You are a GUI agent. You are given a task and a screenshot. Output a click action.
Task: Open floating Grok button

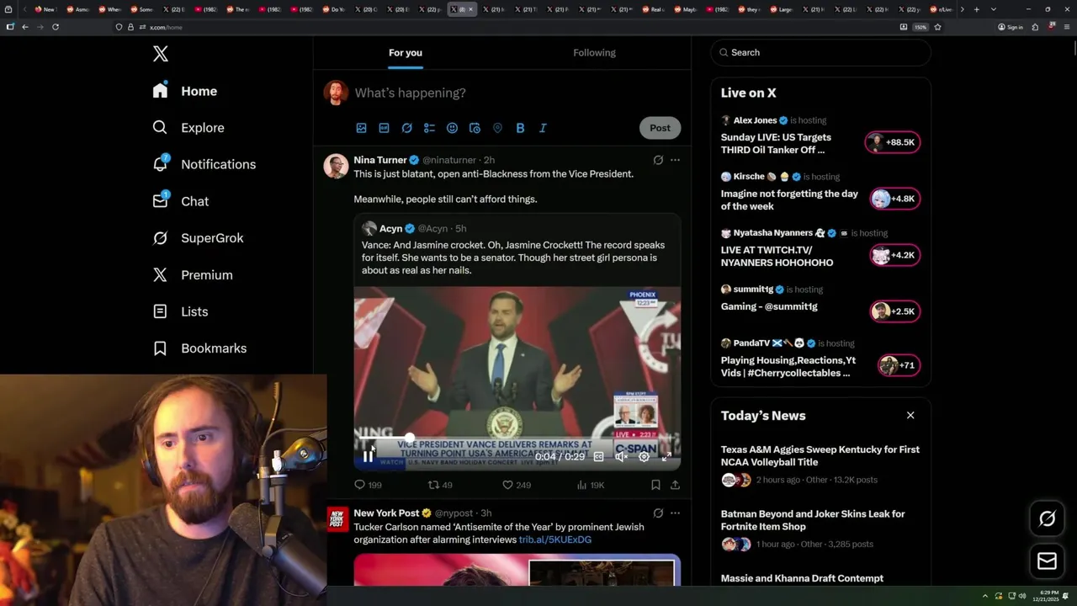(x=1048, y=519)
